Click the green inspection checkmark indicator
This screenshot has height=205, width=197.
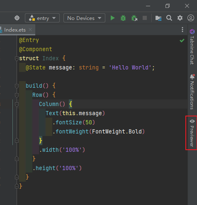point(182,40)
